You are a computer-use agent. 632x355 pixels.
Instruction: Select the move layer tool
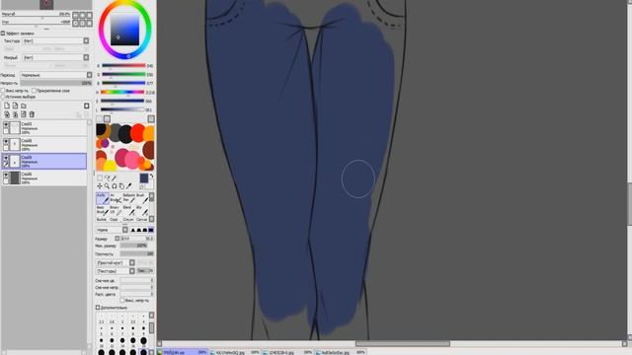[x=100, y=186]
